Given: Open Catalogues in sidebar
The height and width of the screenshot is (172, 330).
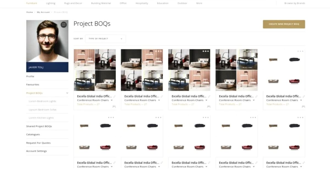Looking at the screenshot, I should (x=33, y=134).
